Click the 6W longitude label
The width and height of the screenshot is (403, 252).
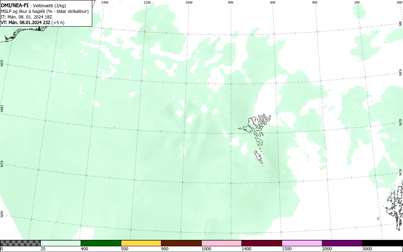point(273,2)
